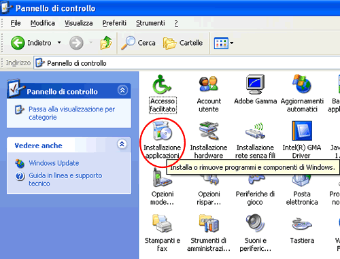Click the address bar field

[187, 63]
